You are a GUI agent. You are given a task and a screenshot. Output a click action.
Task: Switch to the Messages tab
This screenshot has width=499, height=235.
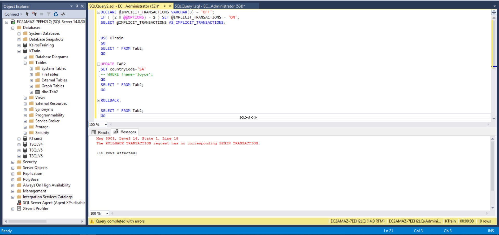coord(125,132)
